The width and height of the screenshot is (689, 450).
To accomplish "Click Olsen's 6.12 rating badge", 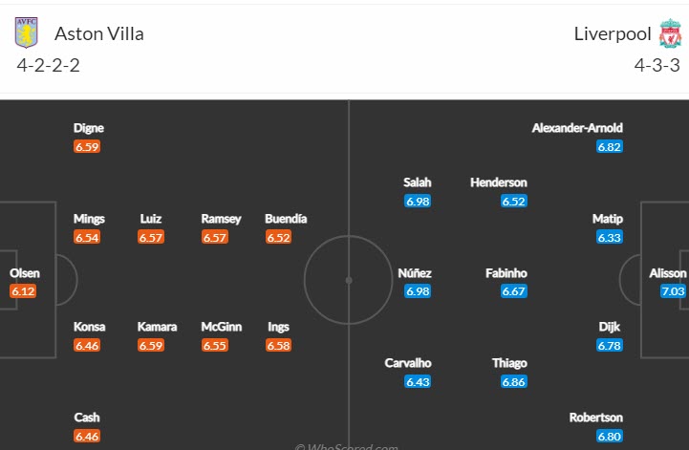I will (23, 290).
